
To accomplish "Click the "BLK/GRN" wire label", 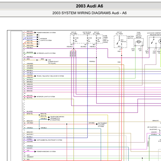I will (30, 52).
